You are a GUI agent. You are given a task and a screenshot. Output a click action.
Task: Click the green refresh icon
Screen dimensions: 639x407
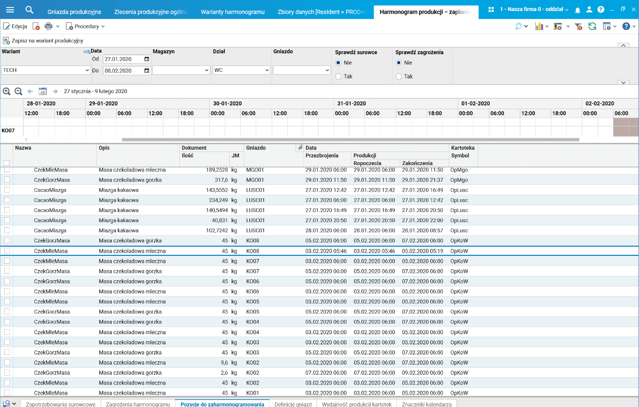pyautogui.click(x=592, y=26)
